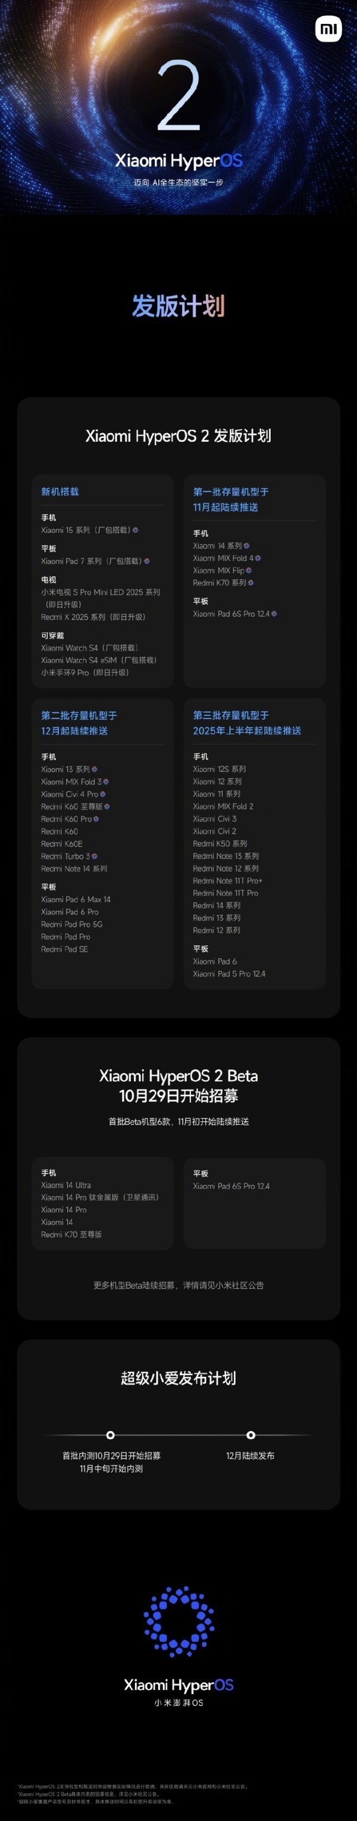Click the badge icon after Xiaomi MIX Flip
The height and width of the screenshot is (1821, 357).
249,570
